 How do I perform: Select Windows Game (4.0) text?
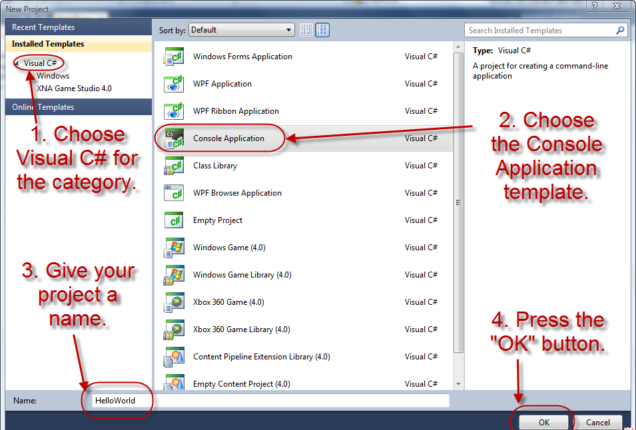pos(229,248)
